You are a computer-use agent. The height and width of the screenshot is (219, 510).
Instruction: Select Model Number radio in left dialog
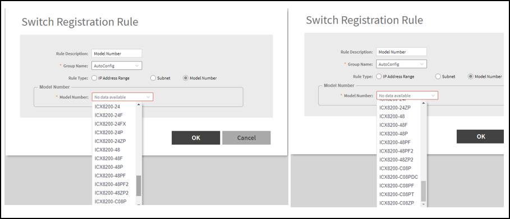(x=185, y=78)
